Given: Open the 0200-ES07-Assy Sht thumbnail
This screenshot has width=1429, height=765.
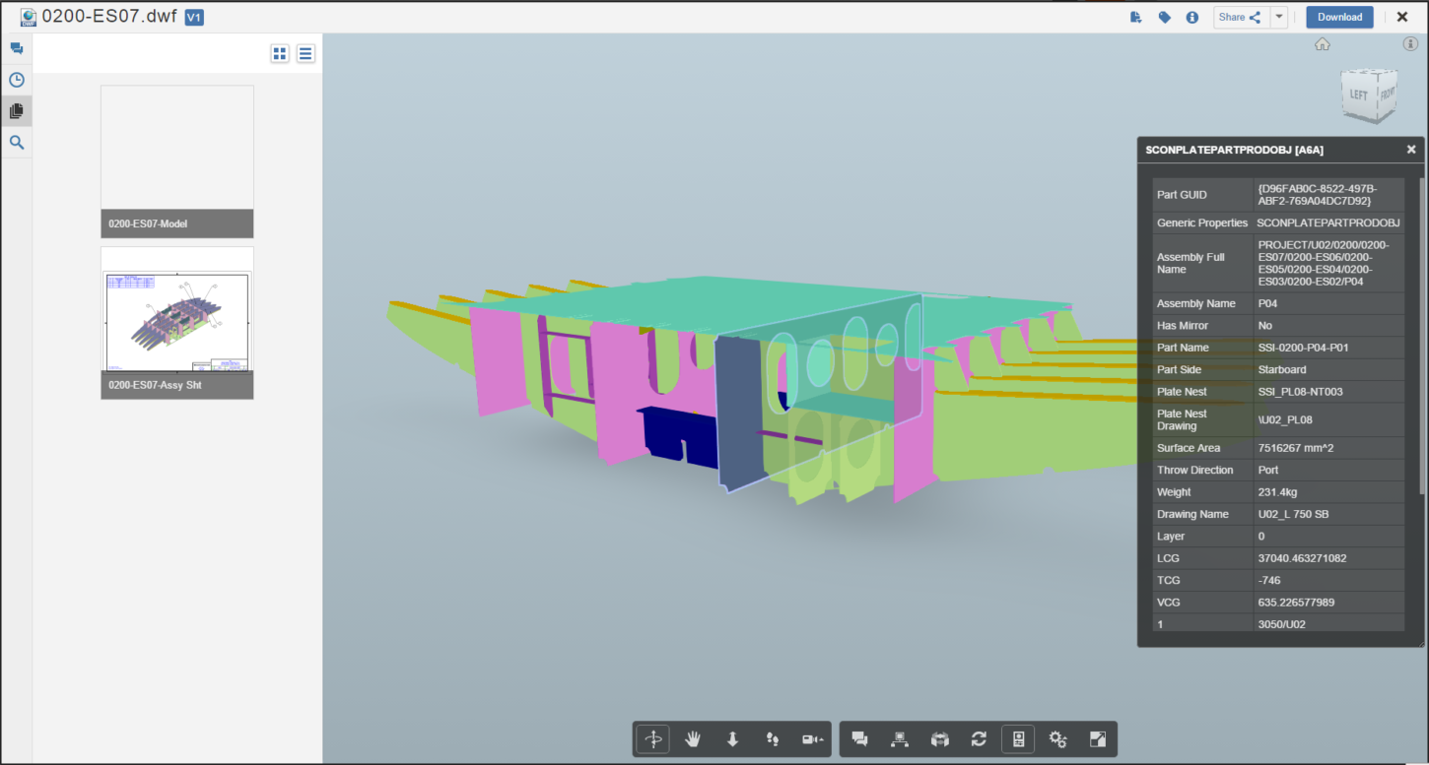Looking at the screenshot, I should coord(177,322).
